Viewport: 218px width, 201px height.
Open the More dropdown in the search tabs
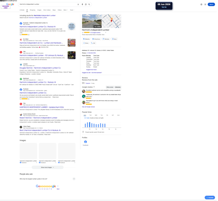[x=65, y=10]
